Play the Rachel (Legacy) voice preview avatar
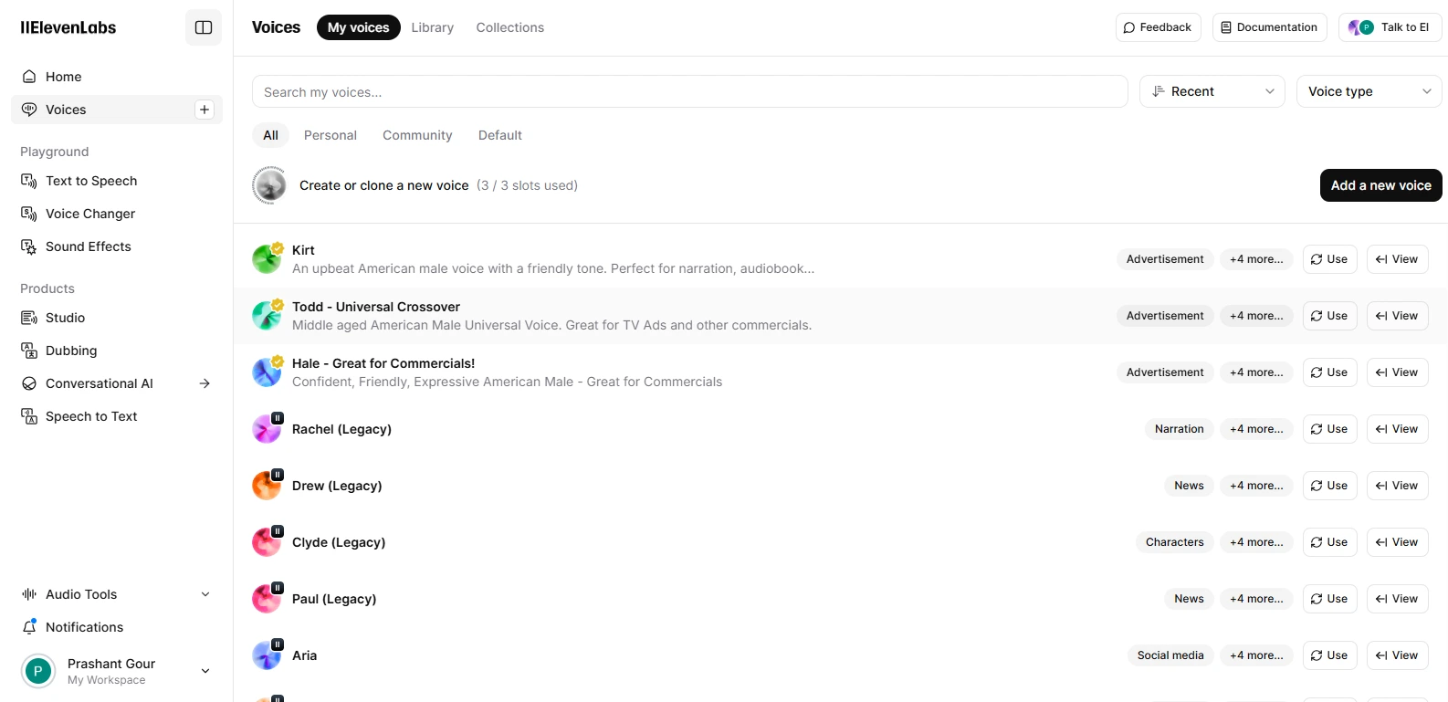 click(x=267, y=429)
